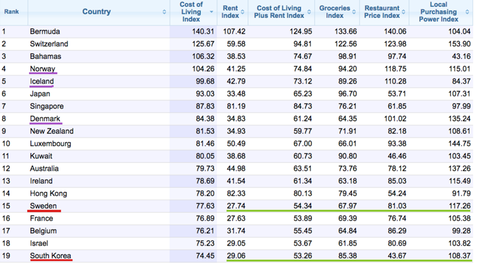Screen dimensions: 477x263
Task: Select the South Korea row name
Action: [x=50, y=256]
